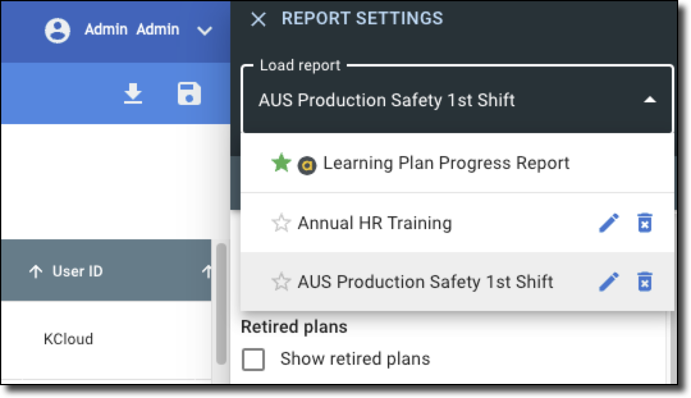Click the vertical table scrollbar
691x398 pixels.
pos(221,301)
